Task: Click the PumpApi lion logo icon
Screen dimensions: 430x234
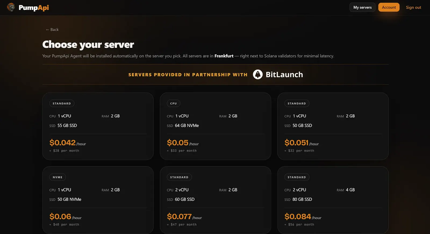Action: [x=11, y=7]
